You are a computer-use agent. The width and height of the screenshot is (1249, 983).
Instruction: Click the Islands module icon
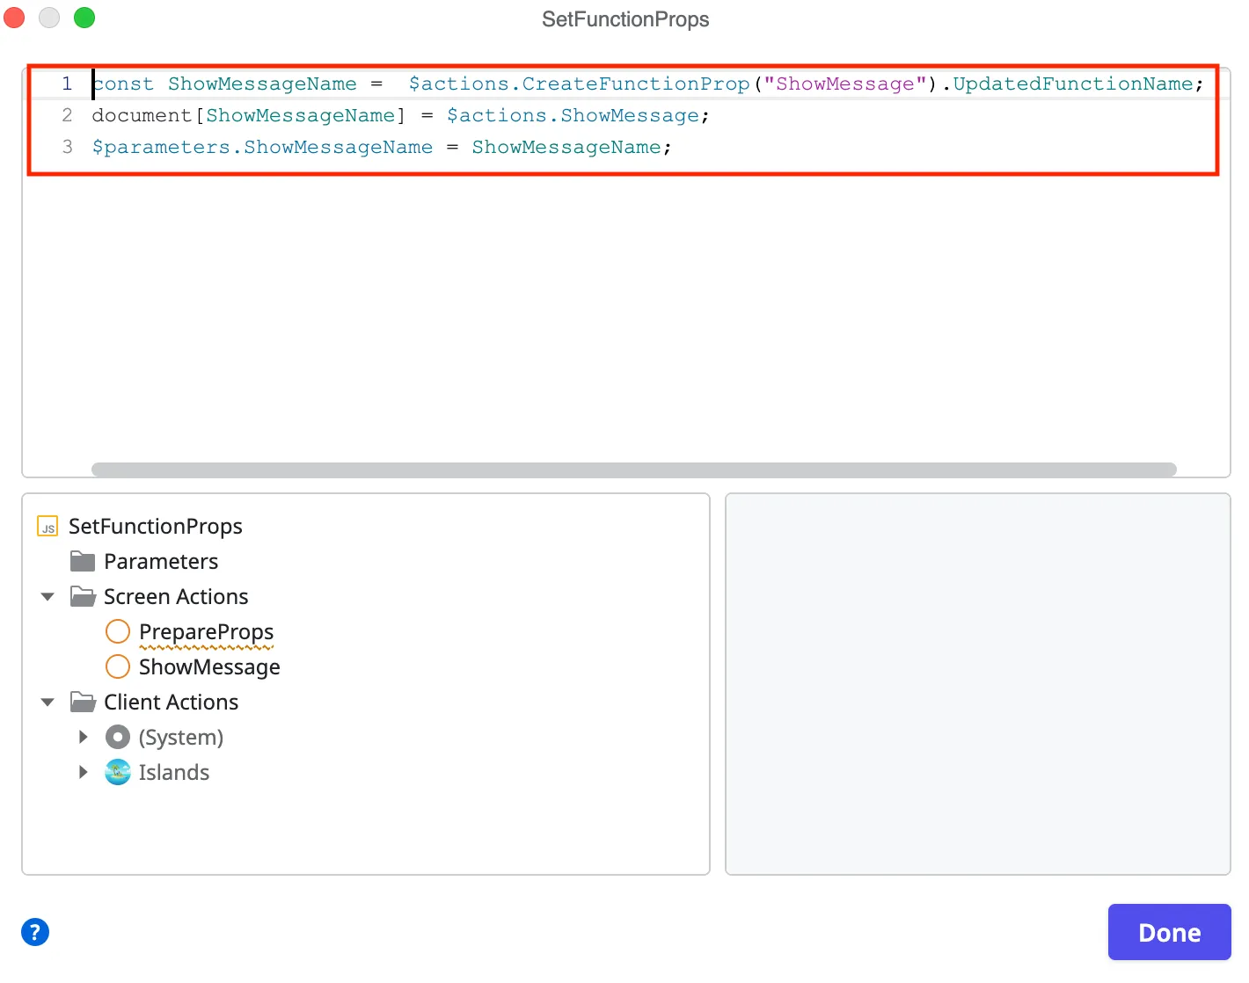click(x=118, y=772)
